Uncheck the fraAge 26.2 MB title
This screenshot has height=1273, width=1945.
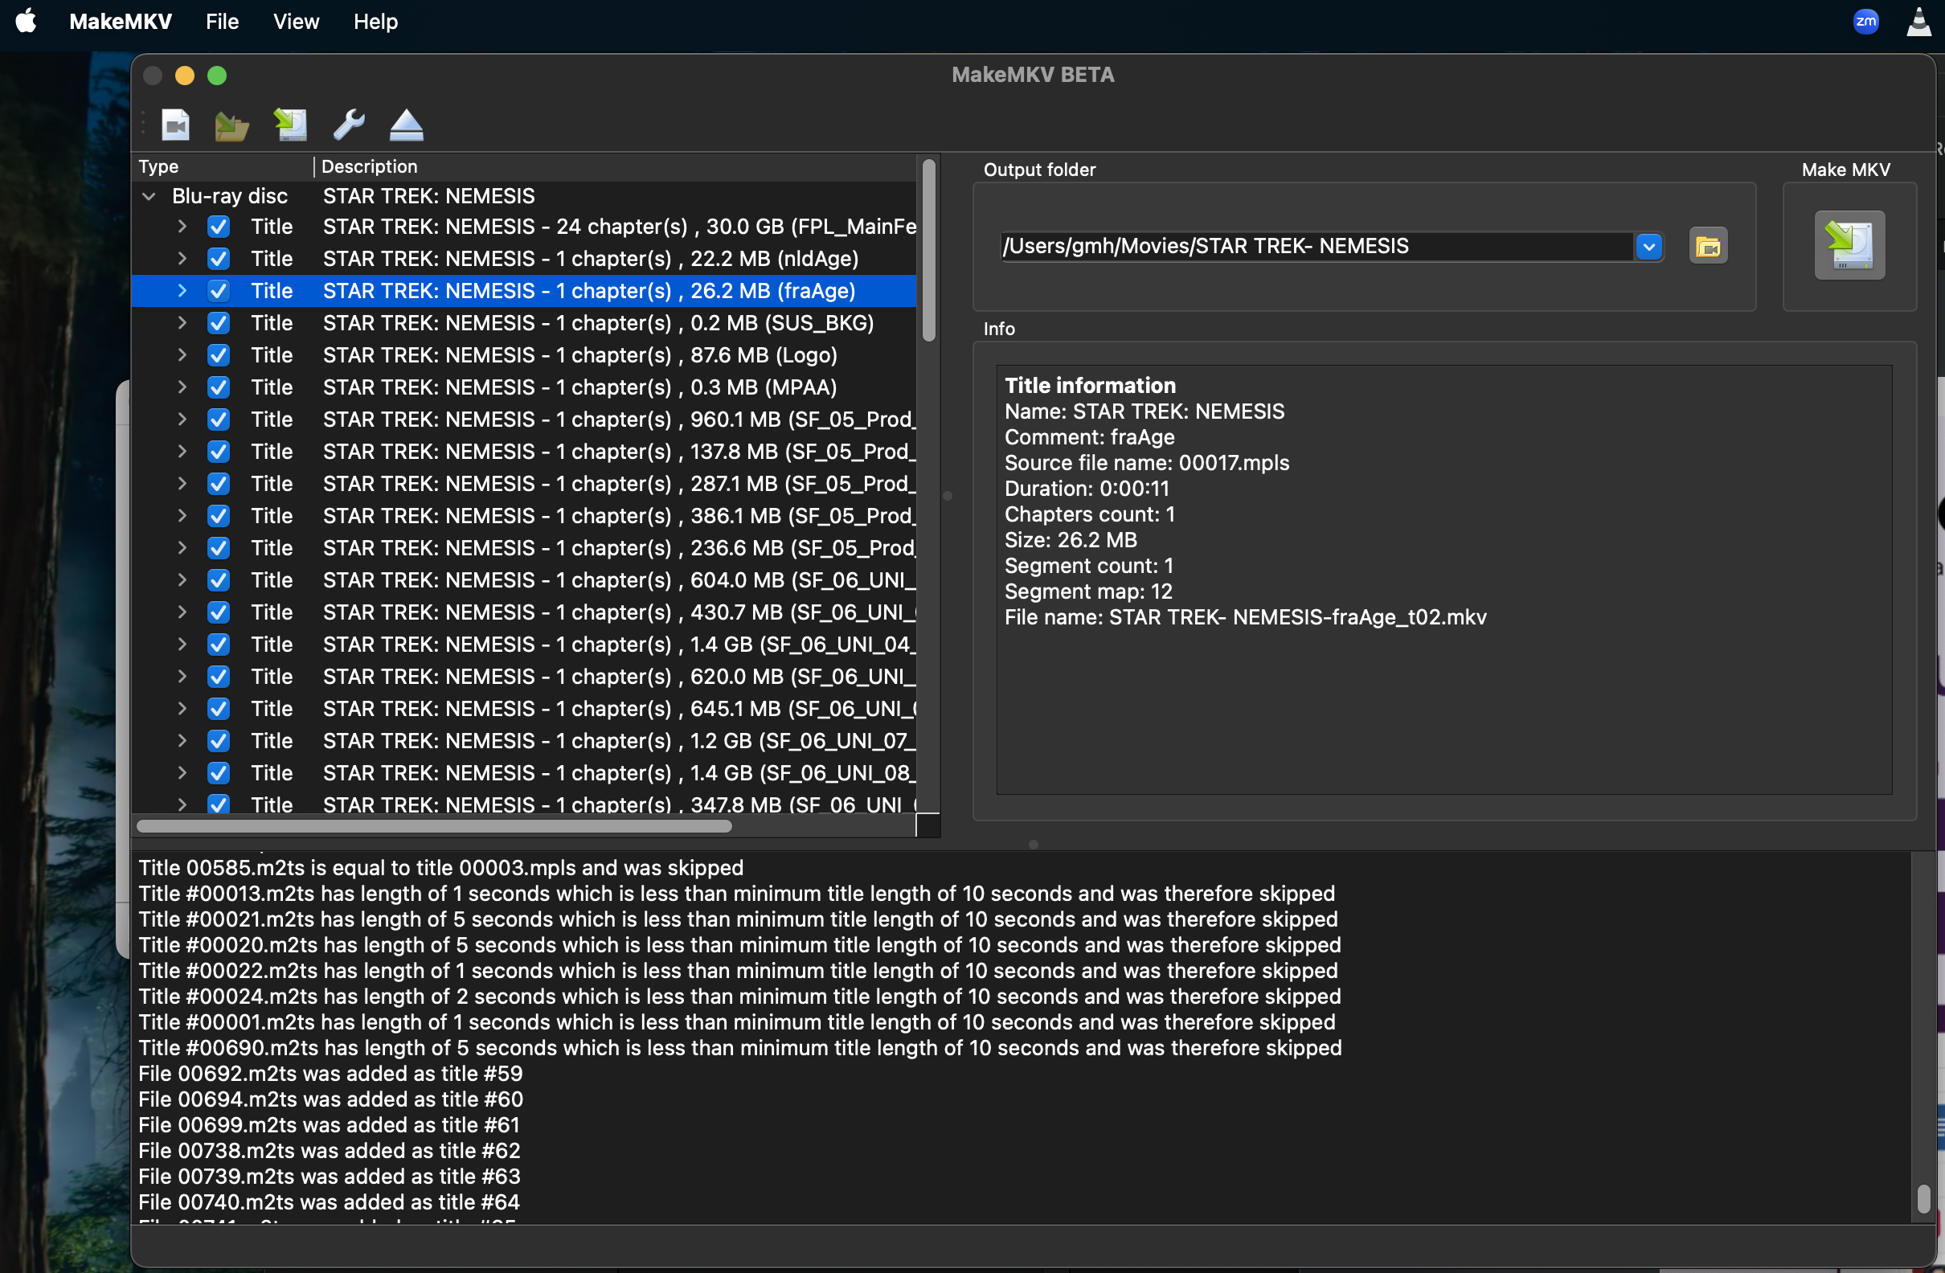click(218, 291)
